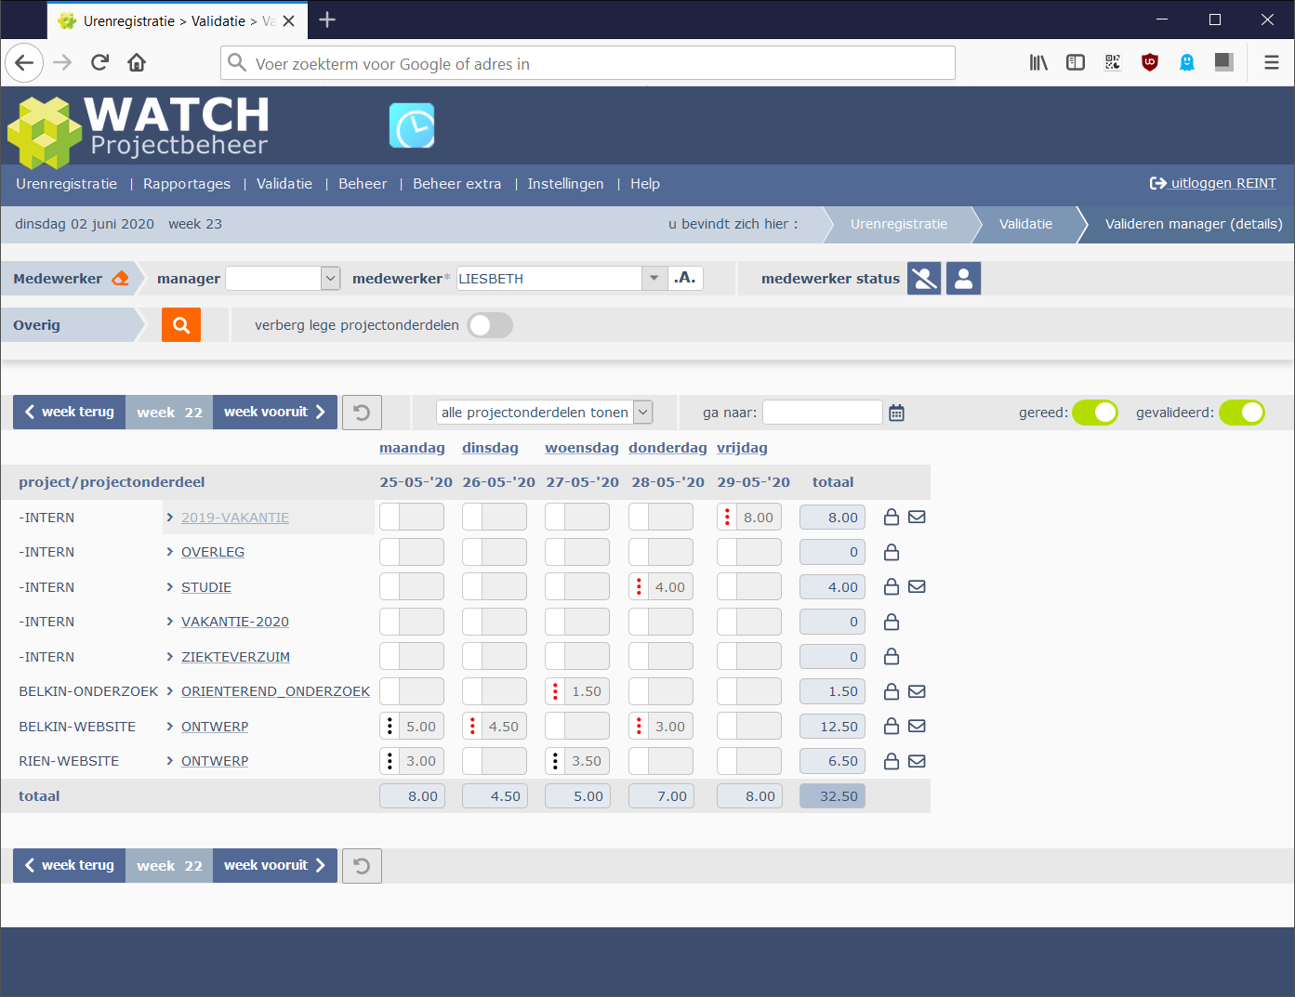Click the Validatie breadcrumb
1295x997 pixels.
pyautogui.click(x=1025, y=224)
